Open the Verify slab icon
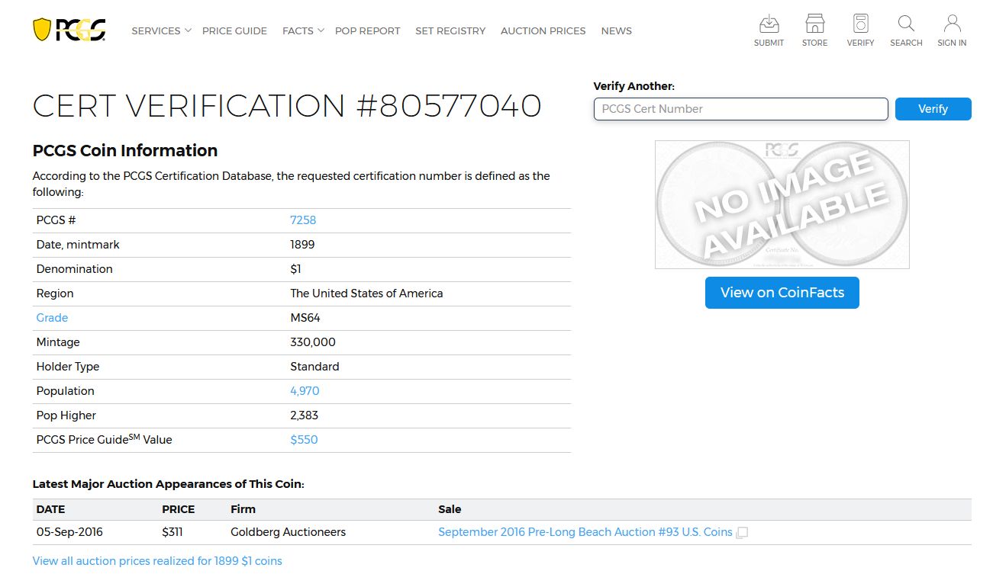This screenshot has width=993, height=587. pyautogui.click(x=860, y=24)
